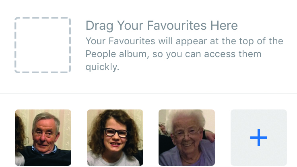Image resolution: width=297 pixels, height=167 pixels.
Task: Select the third person thumbnail
Action: point(187,138)
